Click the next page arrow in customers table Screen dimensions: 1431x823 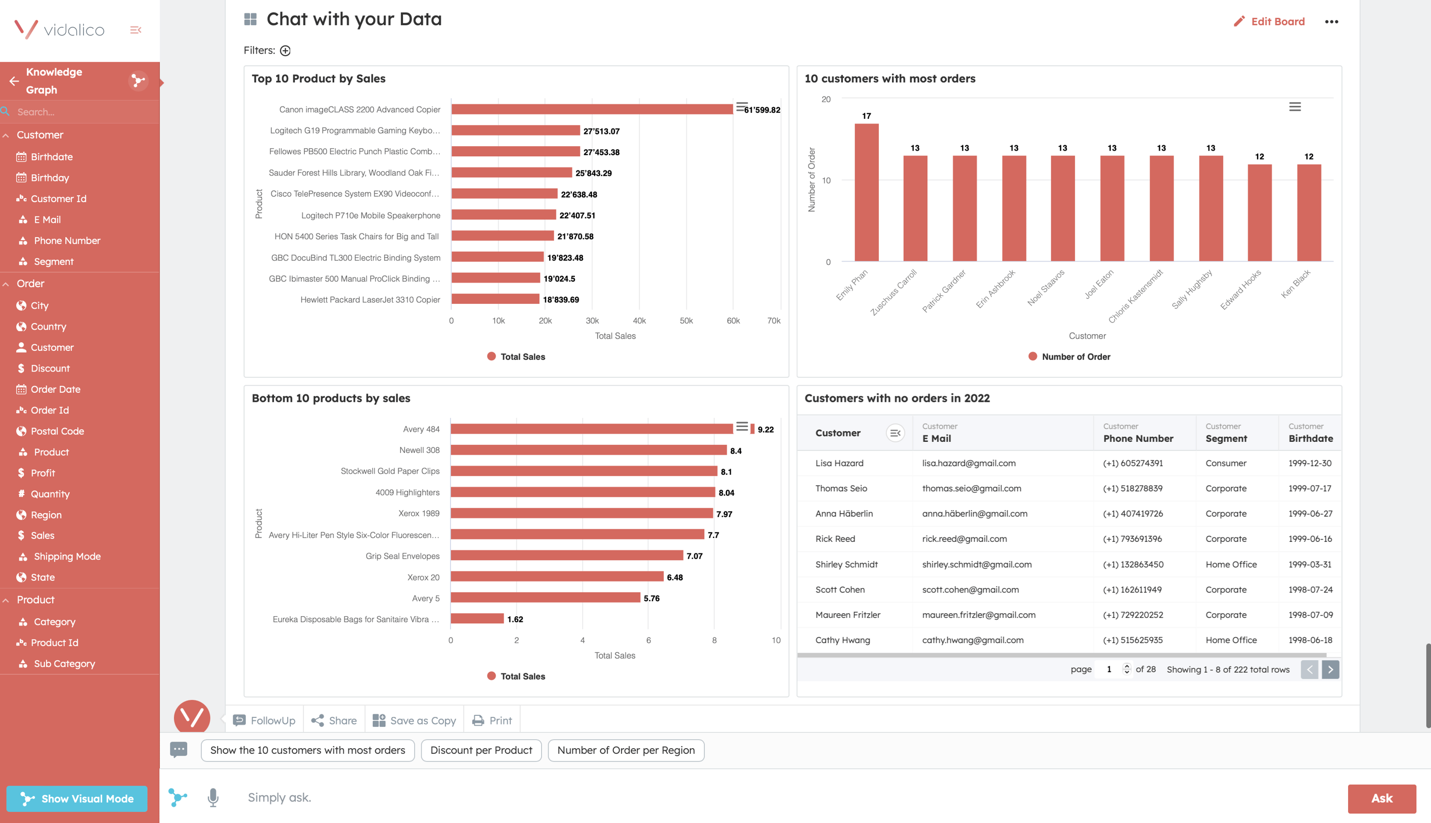pos(1330,669)
